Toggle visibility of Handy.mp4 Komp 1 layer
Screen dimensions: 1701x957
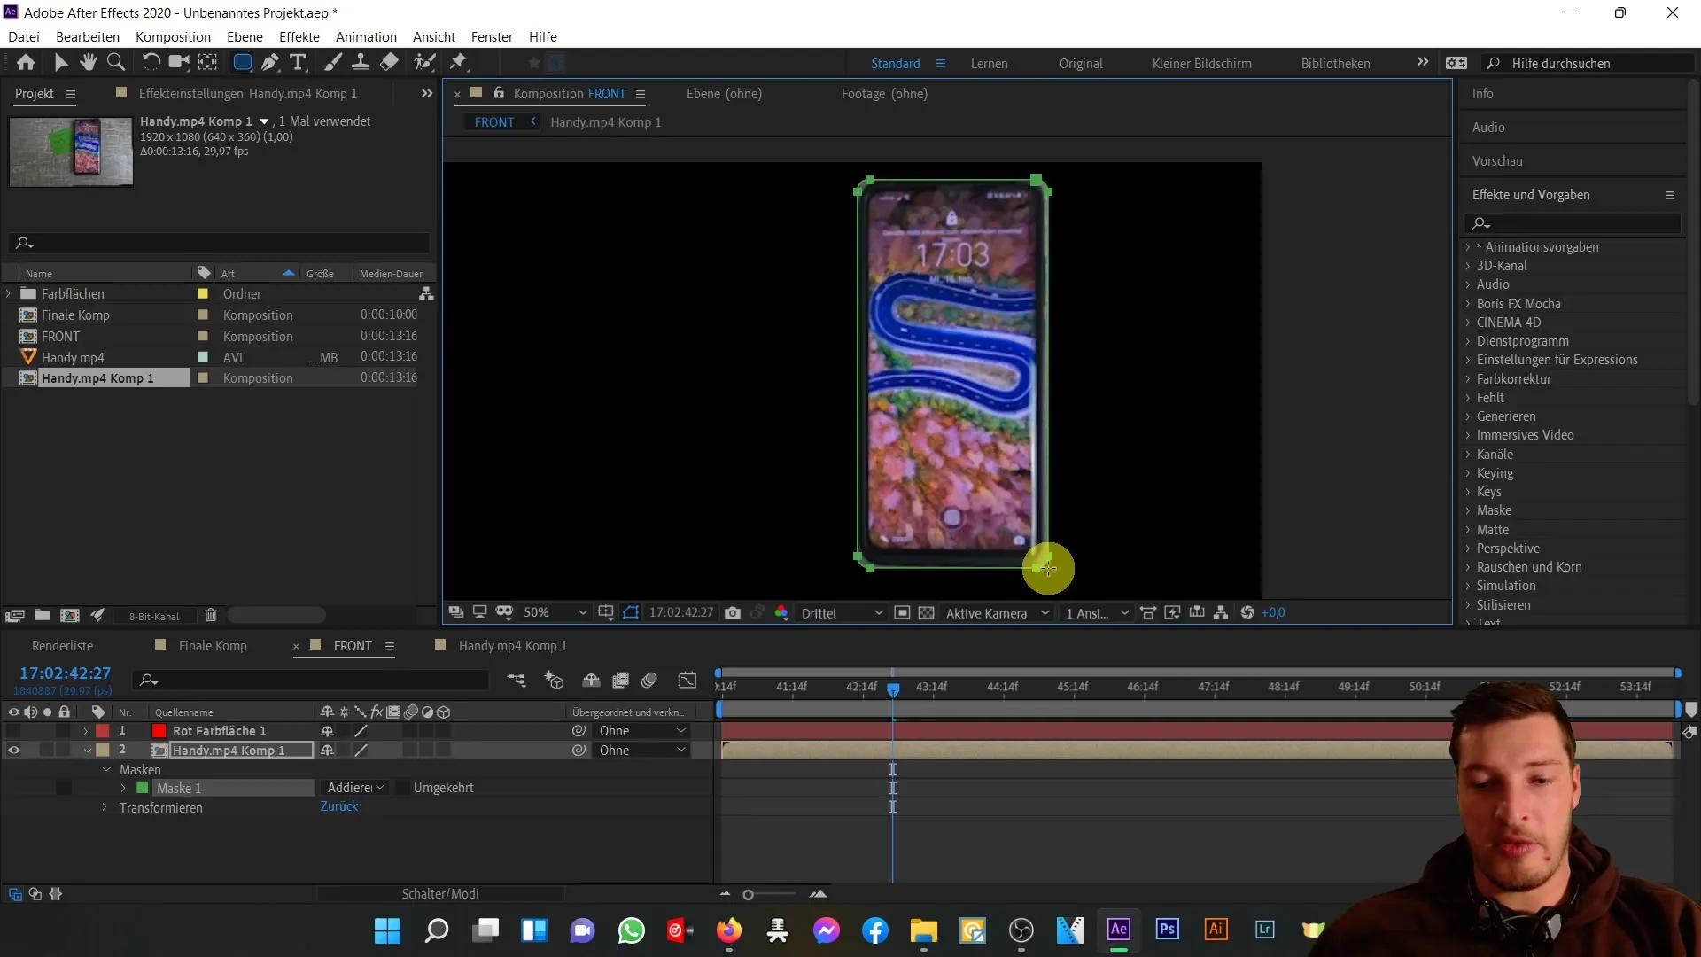[13, 749]
